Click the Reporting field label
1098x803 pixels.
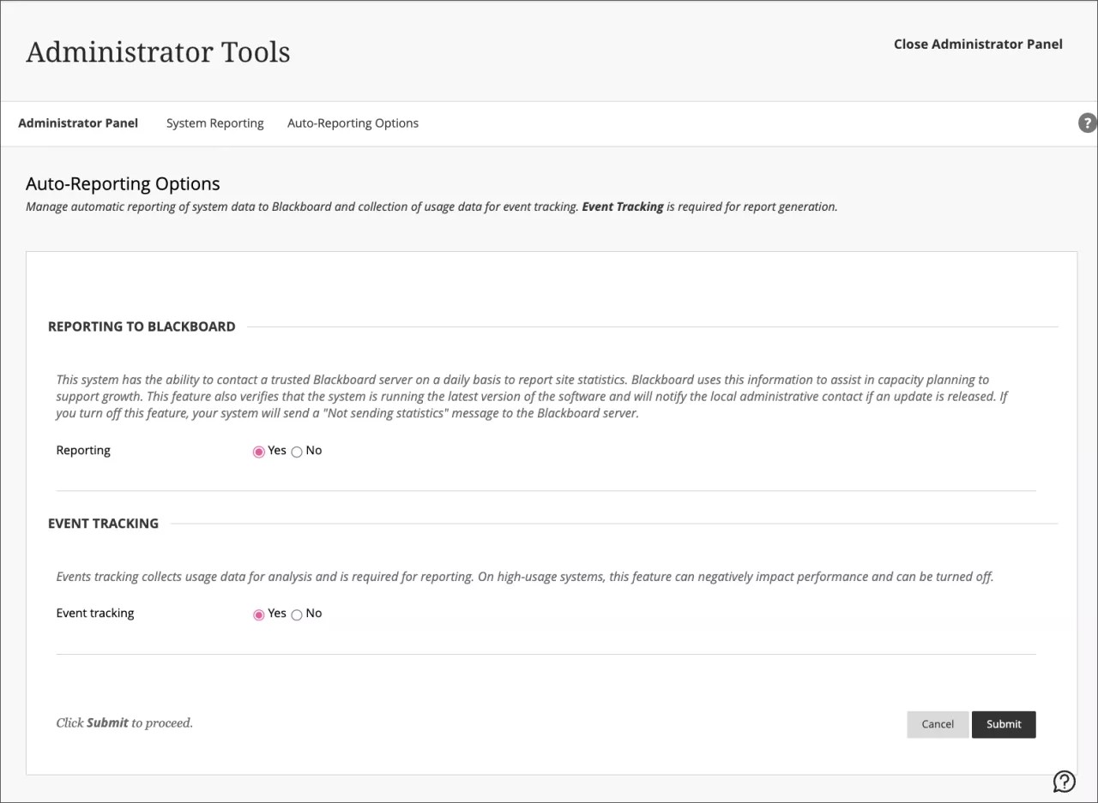(83, 450)
